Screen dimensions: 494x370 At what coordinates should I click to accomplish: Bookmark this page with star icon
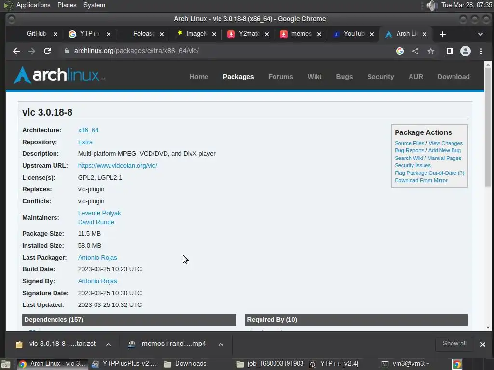tap(431, 51)
